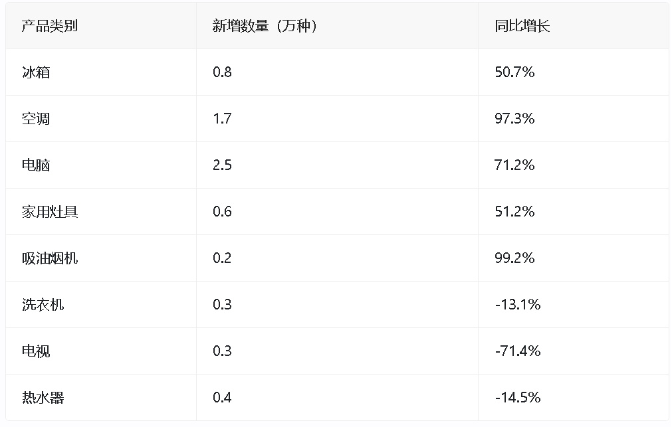Select the -14.5% cell for 热水器
The width and height of the screenshot is (672, 427).
517,398
